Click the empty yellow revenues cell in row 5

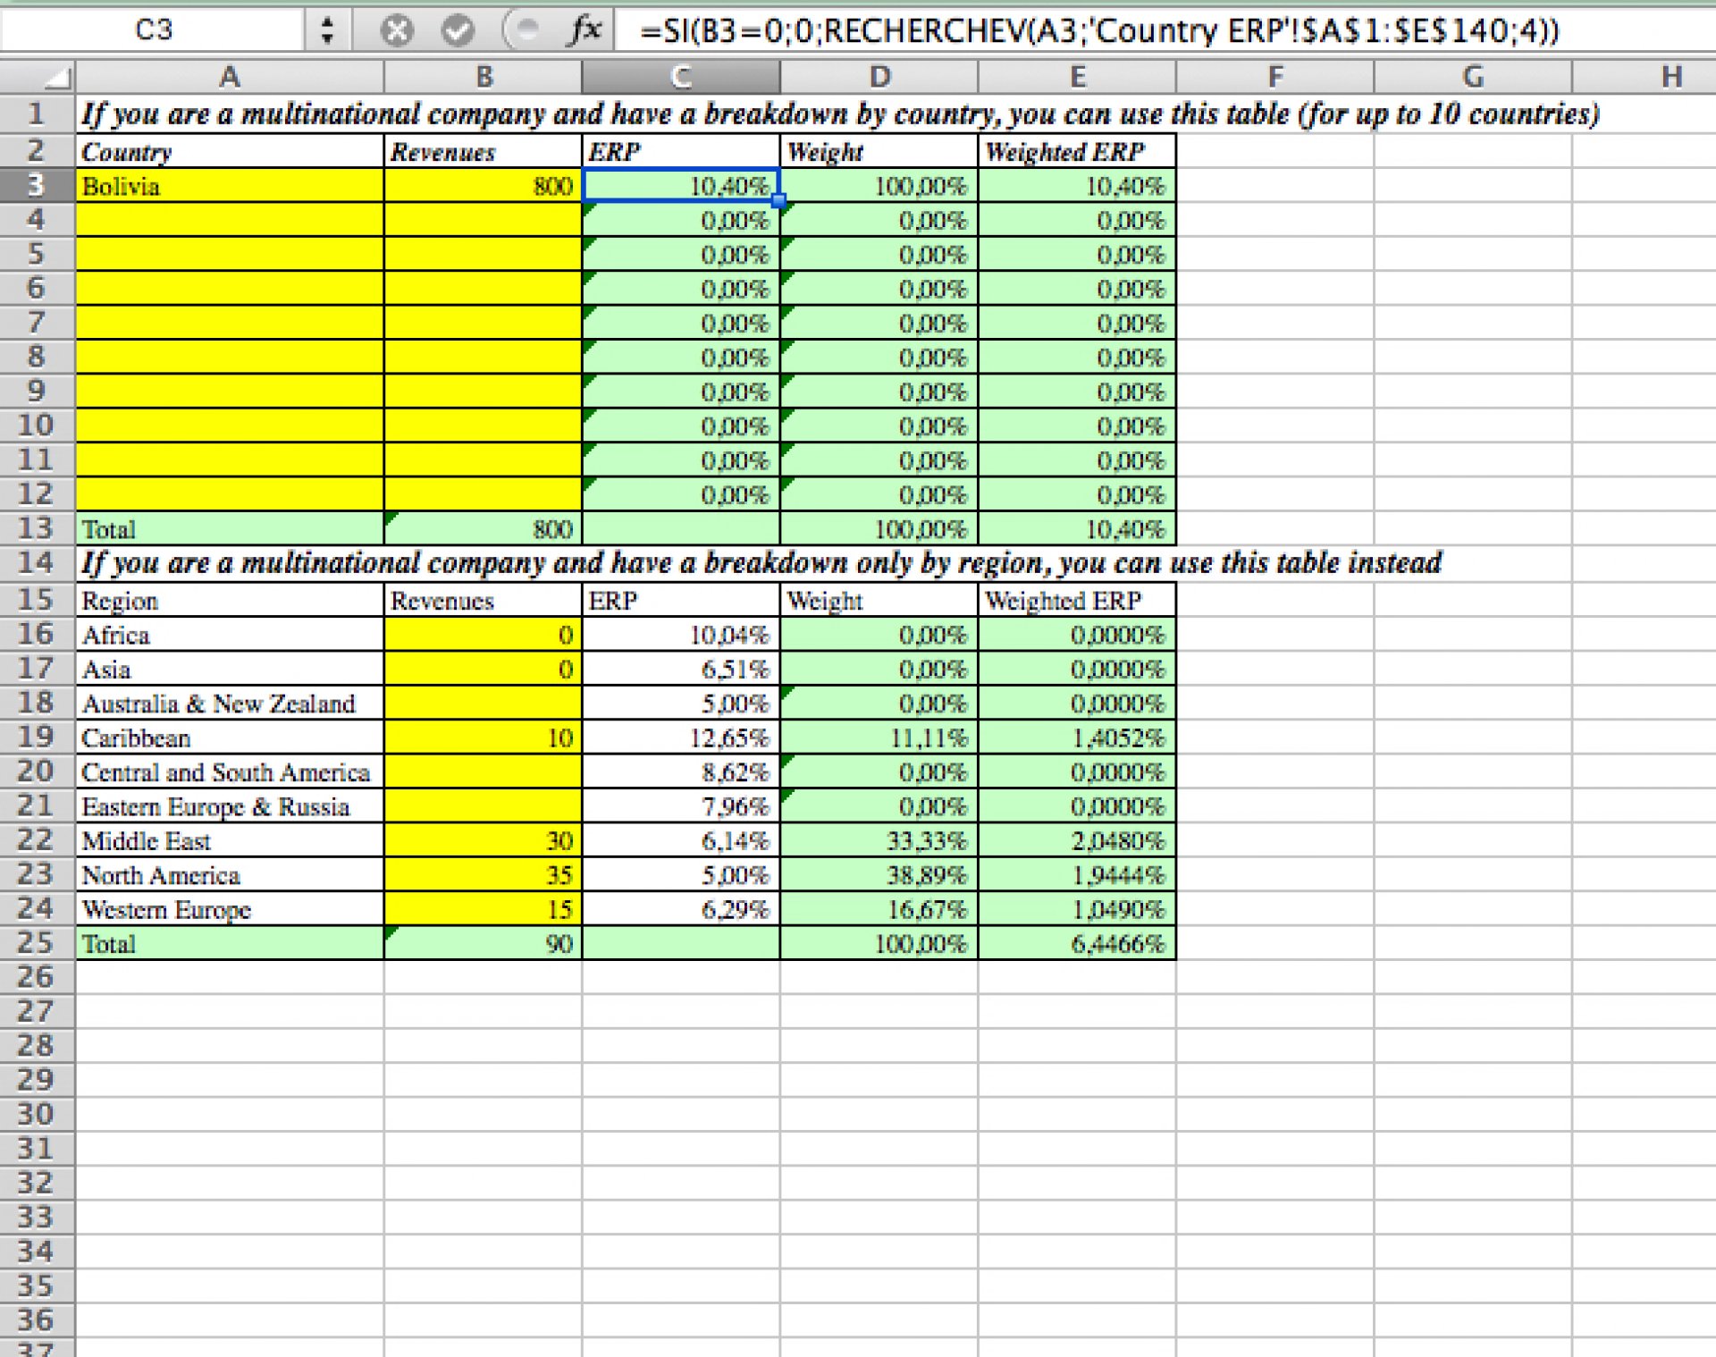pyautogui.click(x=483, y=254)
